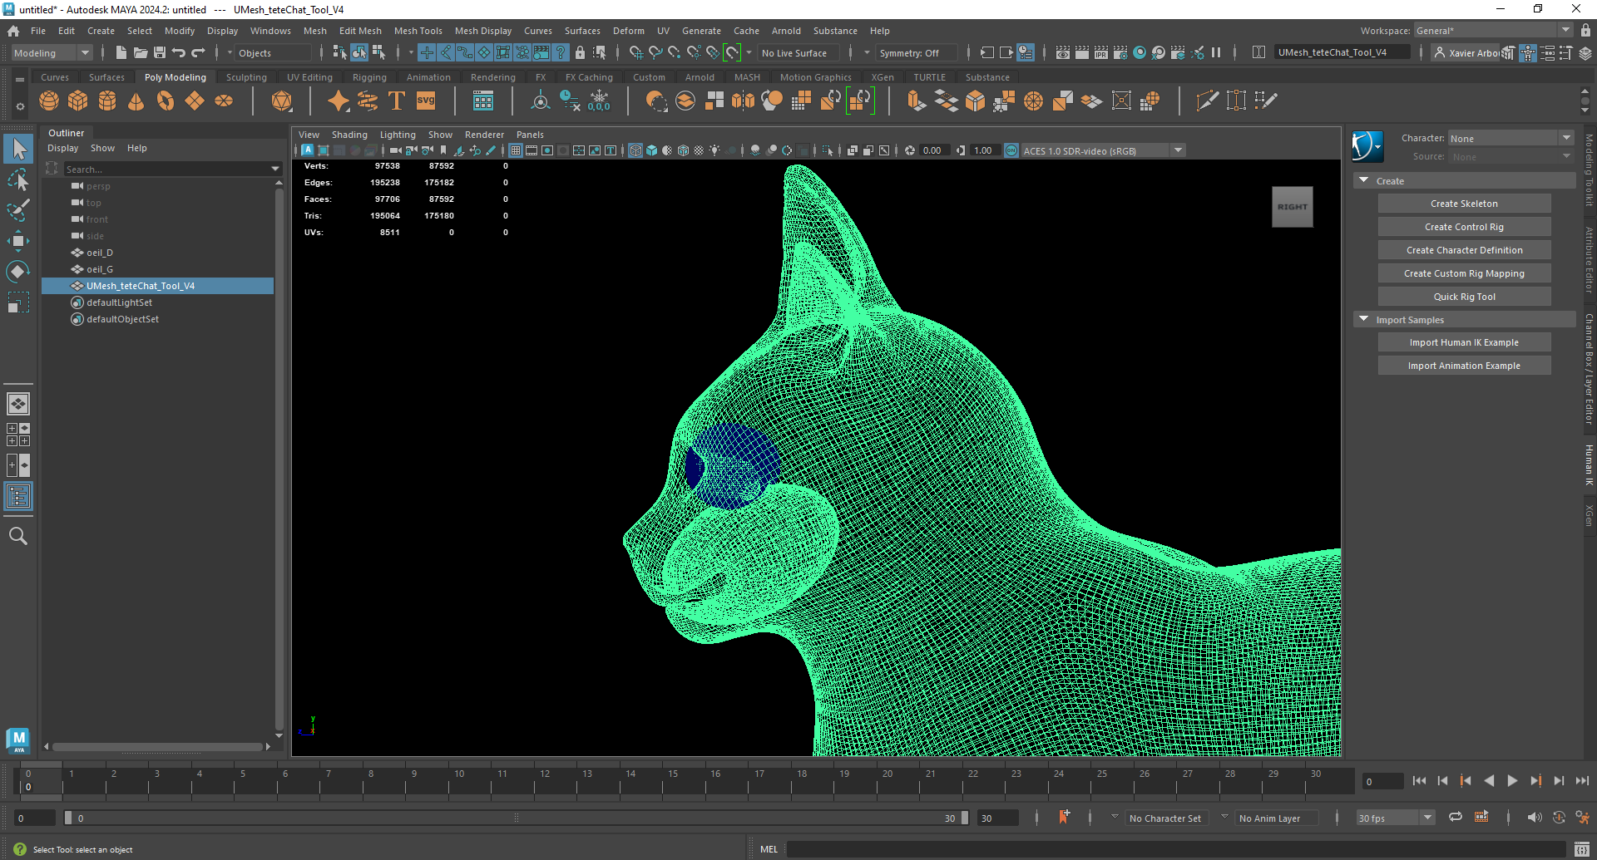Open the Character None dropdown

pos(1511,138)
